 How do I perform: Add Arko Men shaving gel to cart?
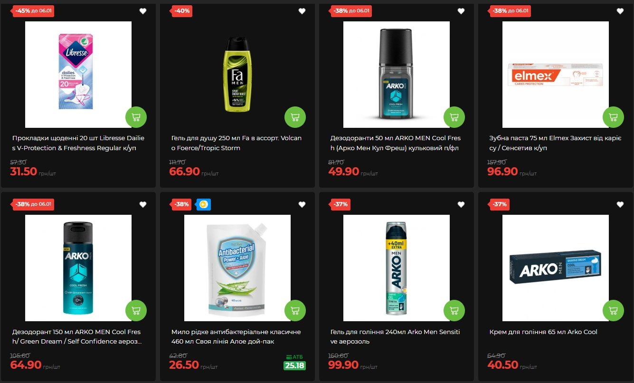tap(454, 310)
